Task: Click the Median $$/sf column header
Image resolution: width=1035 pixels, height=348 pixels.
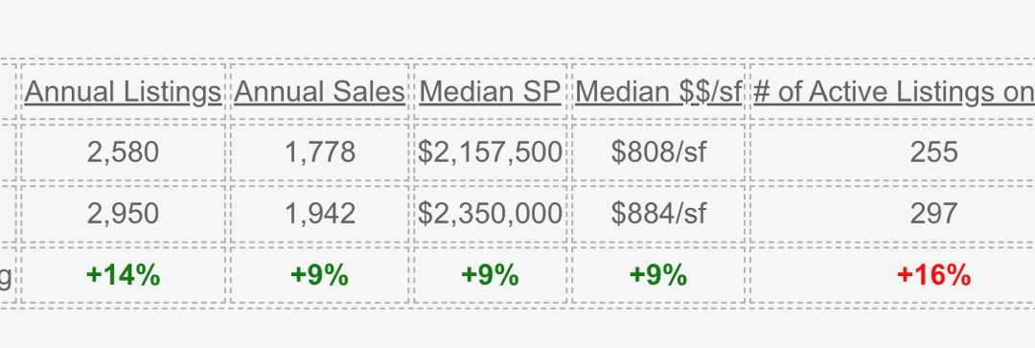Action: click(658, 92)
